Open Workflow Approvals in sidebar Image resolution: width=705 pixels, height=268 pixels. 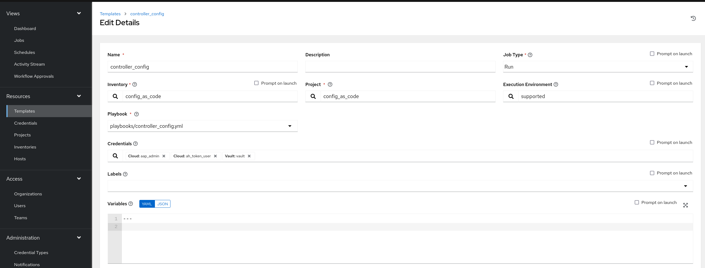[x=34, y=76]
